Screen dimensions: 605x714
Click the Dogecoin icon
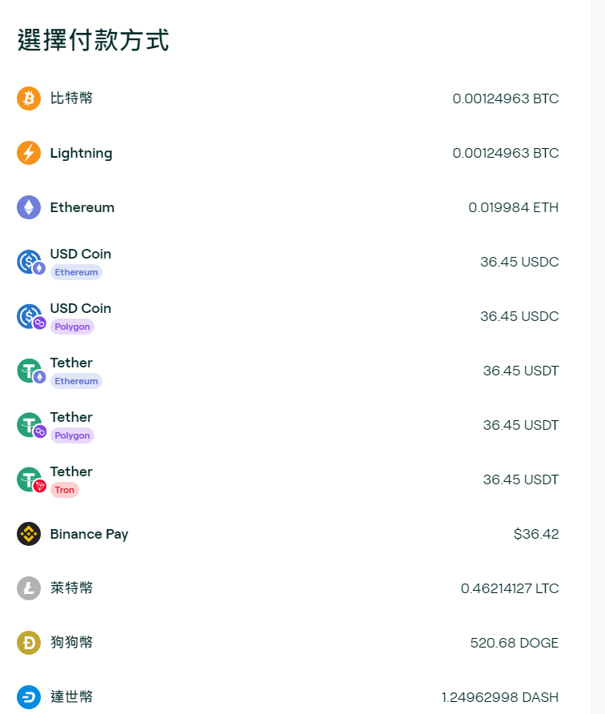[29, 643]
